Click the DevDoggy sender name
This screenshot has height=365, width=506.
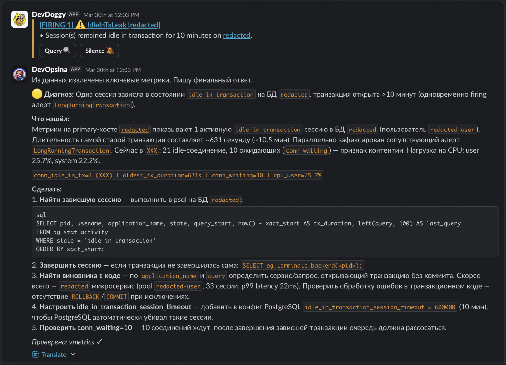(49, 14)
